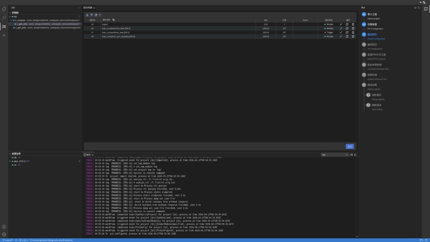430x242 pixels.
Task: Click the eraser clear probes toolbar icon
Action: pos(96,15)
